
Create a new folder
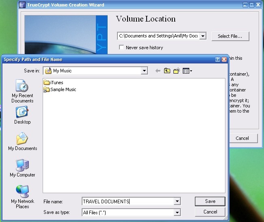tap(176, 71)
